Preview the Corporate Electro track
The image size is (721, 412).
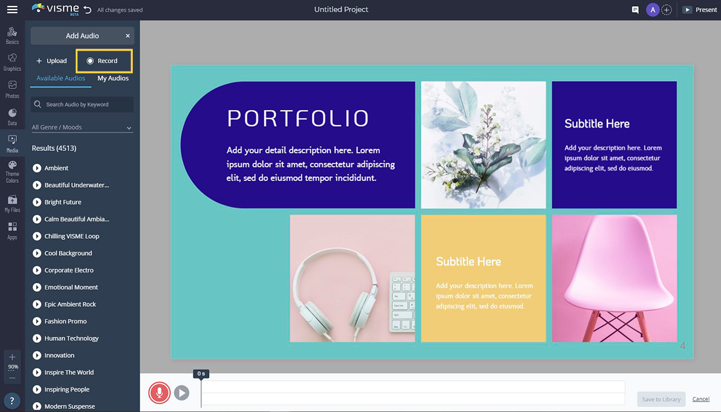[37, 271]
